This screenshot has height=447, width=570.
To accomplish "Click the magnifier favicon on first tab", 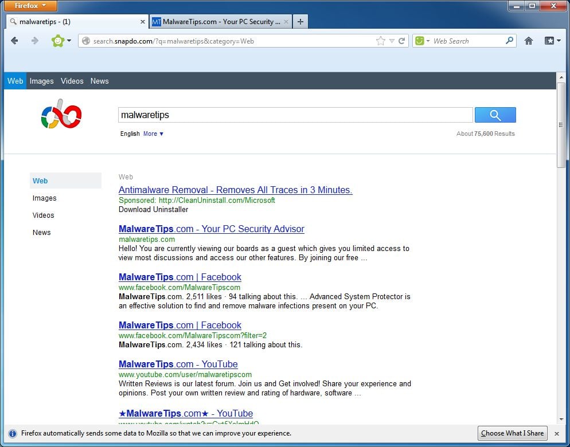I will (13, 21).
